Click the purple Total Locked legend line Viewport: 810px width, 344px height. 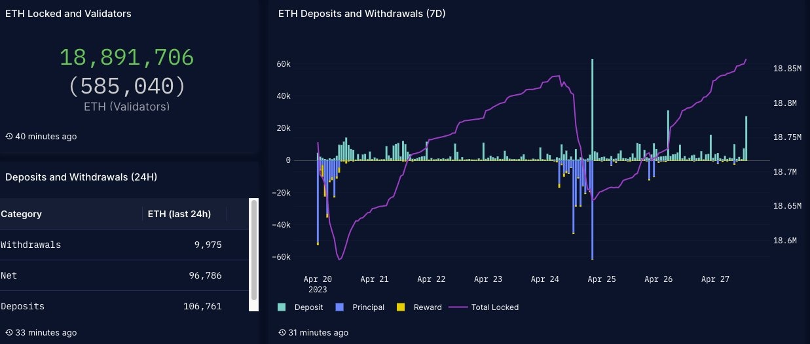pos(458,307)
